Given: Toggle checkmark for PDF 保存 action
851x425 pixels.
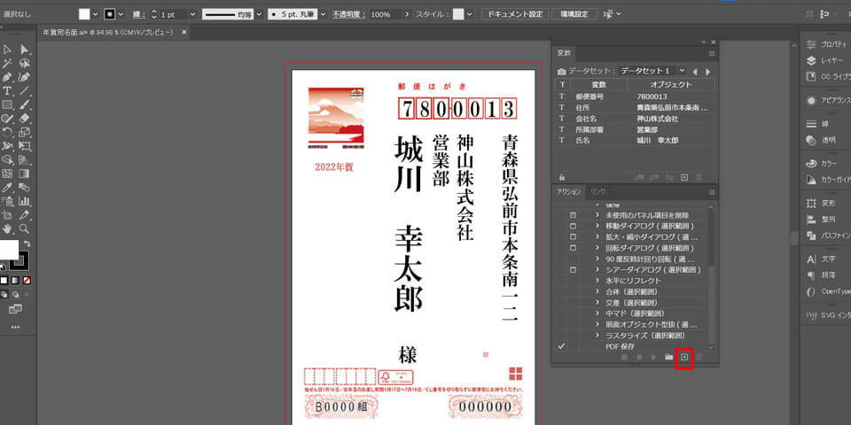Looking at the screenshot, I should pos(561,345).
